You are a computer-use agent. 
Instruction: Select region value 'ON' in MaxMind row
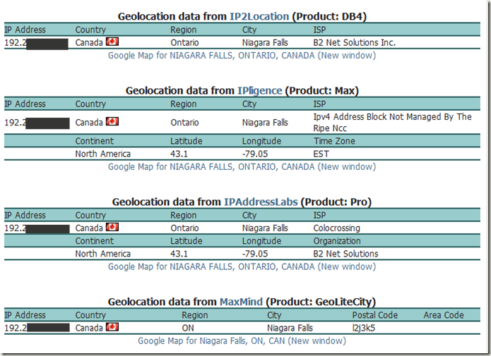coord(188,329)
